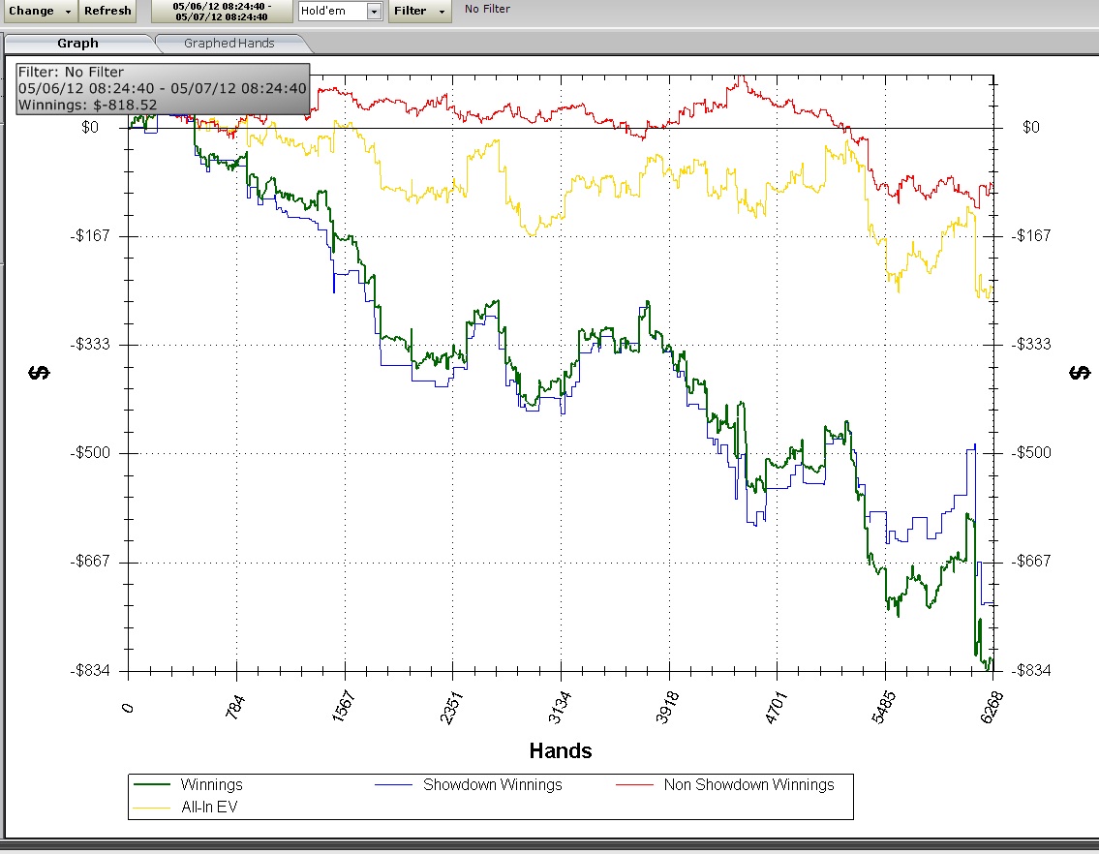Screen dimensions: 1099x854
Task: Click the Non Showdown Winnings legend label
Action: coord(748,785)
